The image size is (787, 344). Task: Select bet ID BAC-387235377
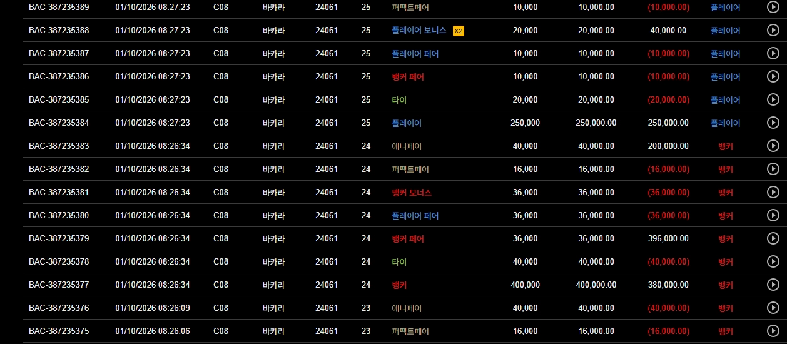tap(59, 285)
